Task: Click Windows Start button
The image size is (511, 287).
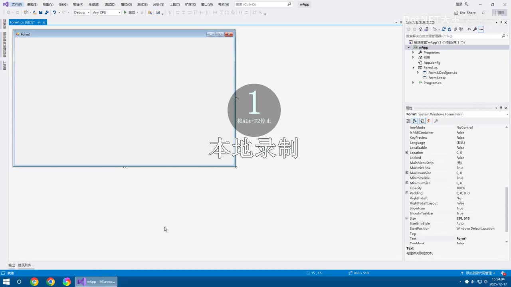Action: tap(6, 282)
